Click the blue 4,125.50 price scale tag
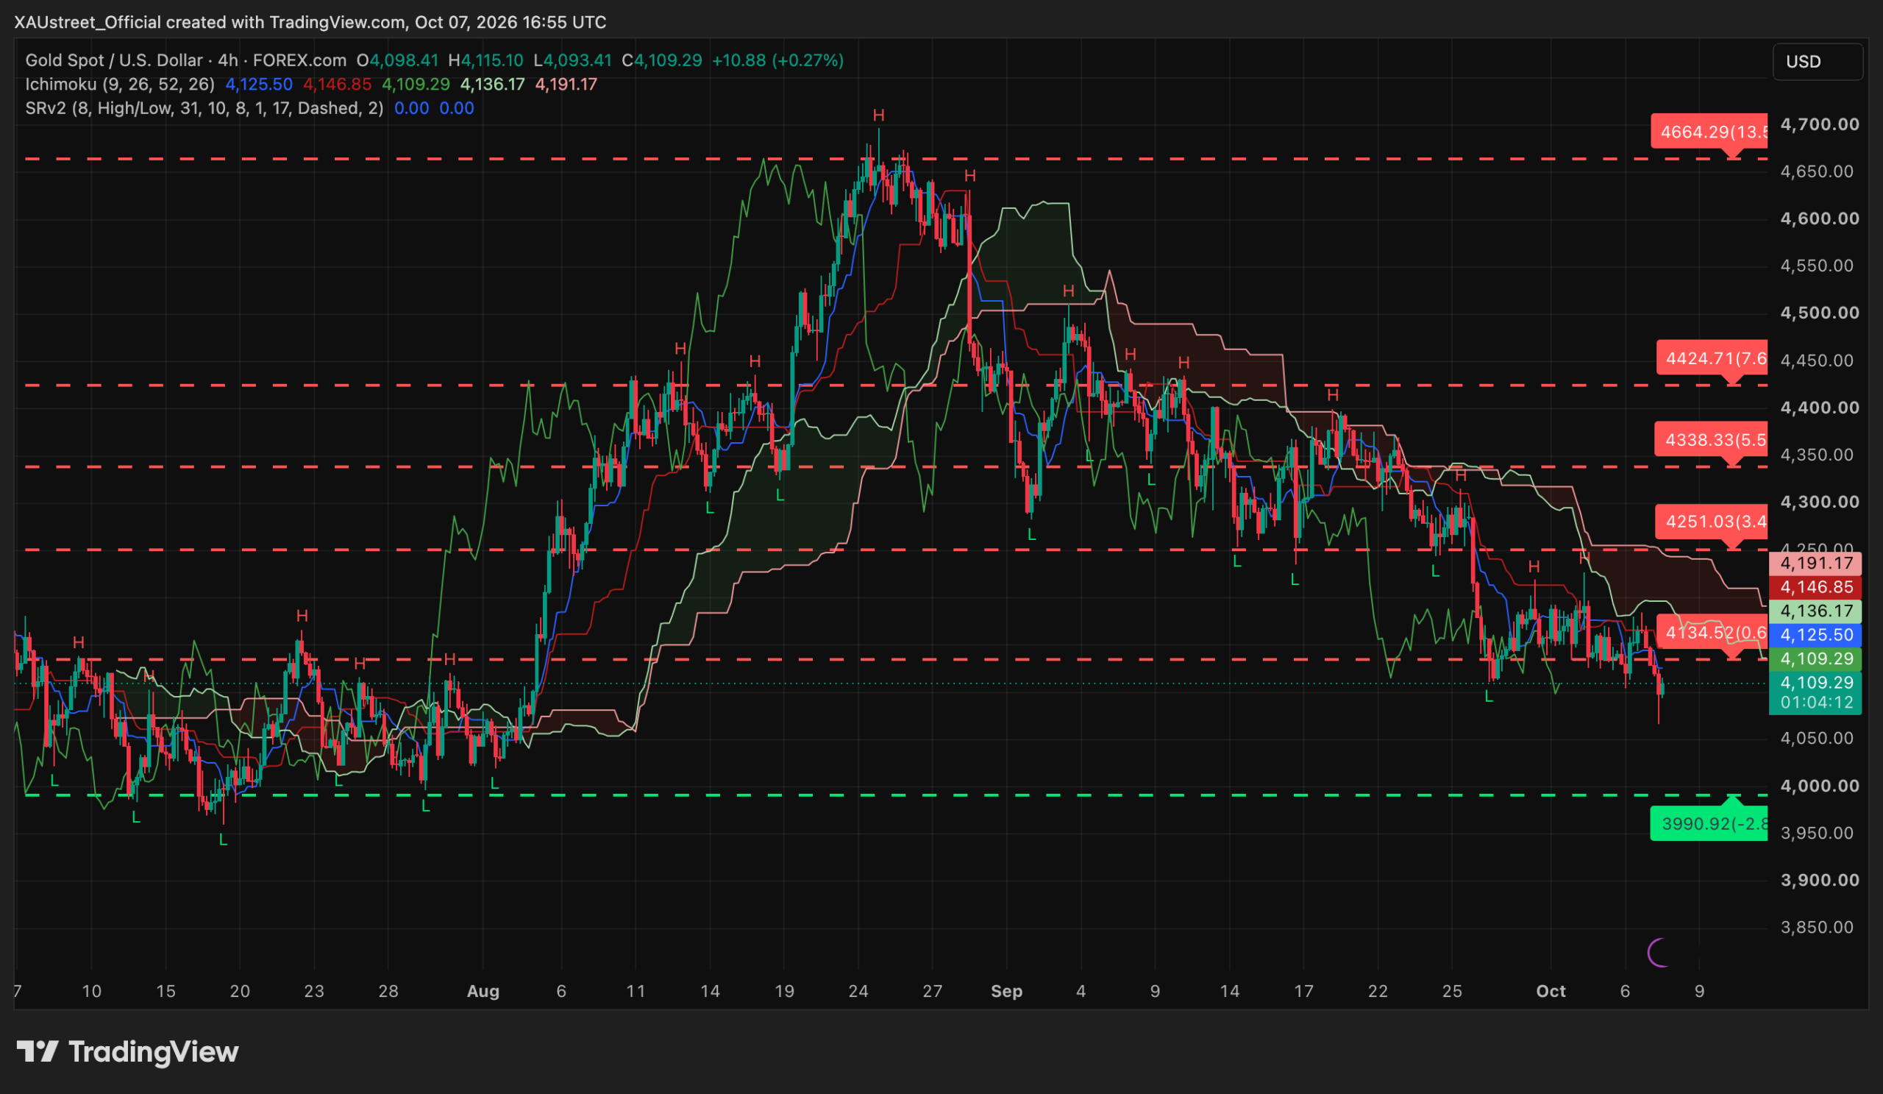1883x1094 pixels. 1817,635
